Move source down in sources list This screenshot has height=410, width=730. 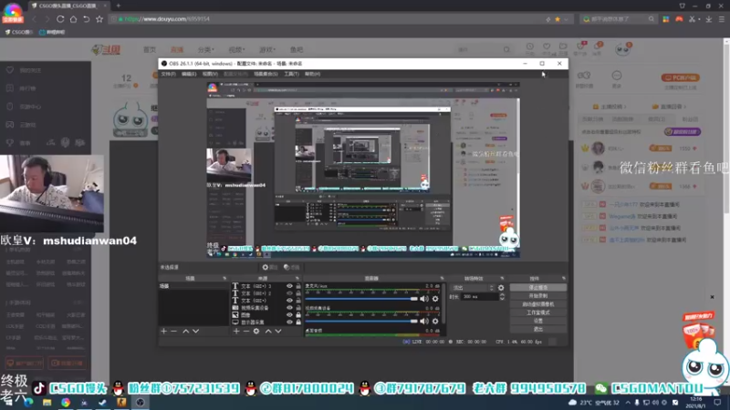[x=278, y=331]
